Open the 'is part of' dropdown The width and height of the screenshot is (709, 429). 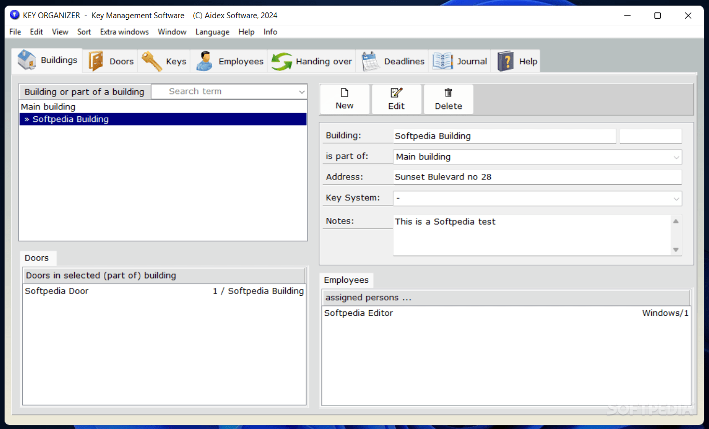[x=676, y=157]
